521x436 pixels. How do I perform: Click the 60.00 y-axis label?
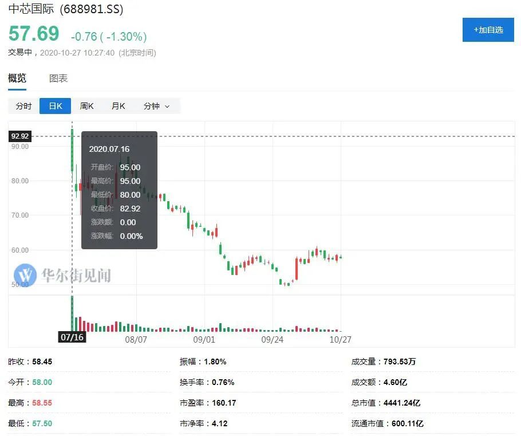pyautogui.click(x=20, y=250)
